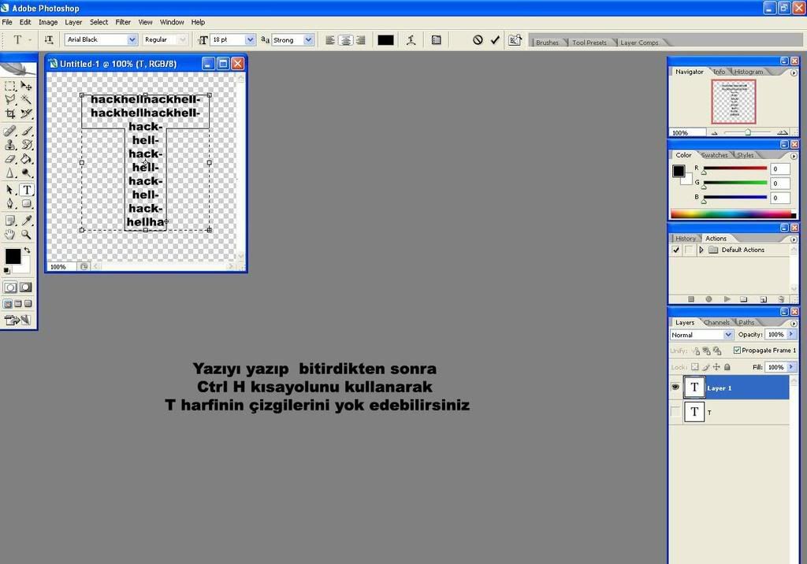This screenshot has width=807, height=564.
Task: Left align text
Action: click(x=330, y=39)
